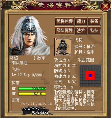111x118 pixels.
Task: Click the green HP bar
Action: click(32, 89)
